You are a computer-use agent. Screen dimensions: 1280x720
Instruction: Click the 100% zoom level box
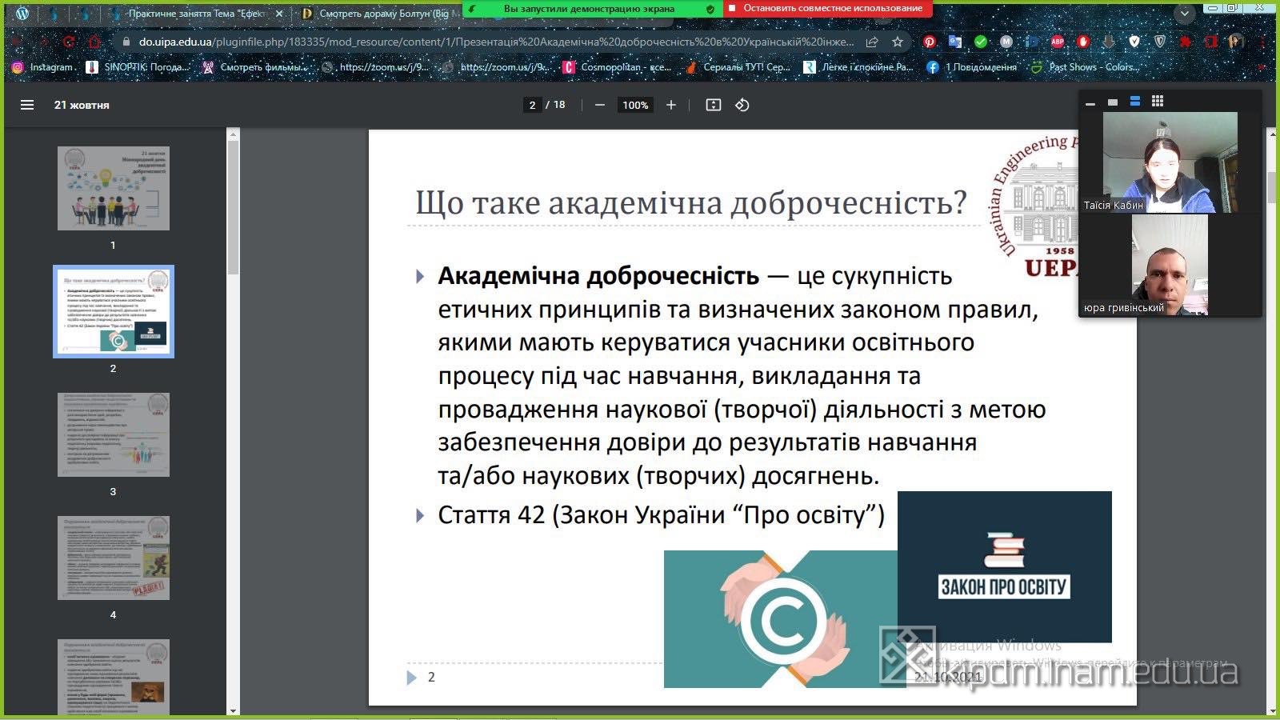click(635, 105)
